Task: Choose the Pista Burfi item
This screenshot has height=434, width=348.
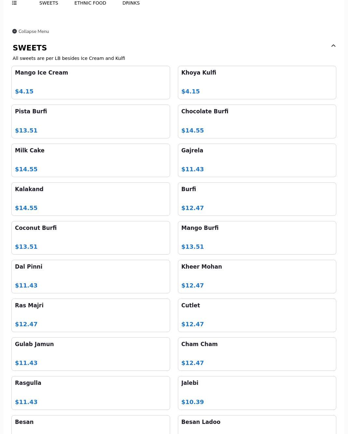Action: [x=91, y=121]
